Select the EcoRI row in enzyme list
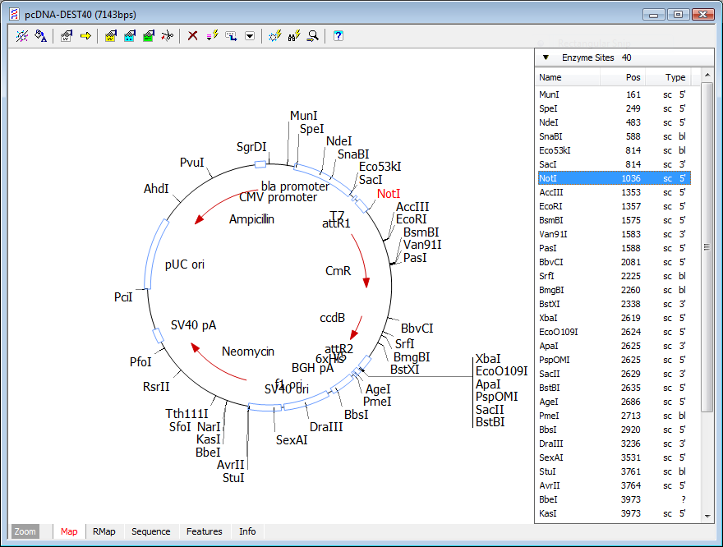 [615, 206]
